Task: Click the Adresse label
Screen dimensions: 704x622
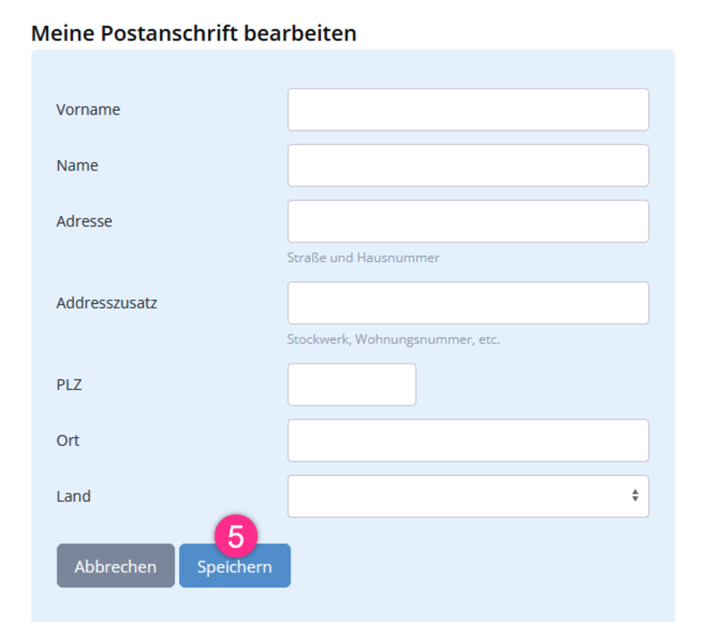Action: pos(84,221)
